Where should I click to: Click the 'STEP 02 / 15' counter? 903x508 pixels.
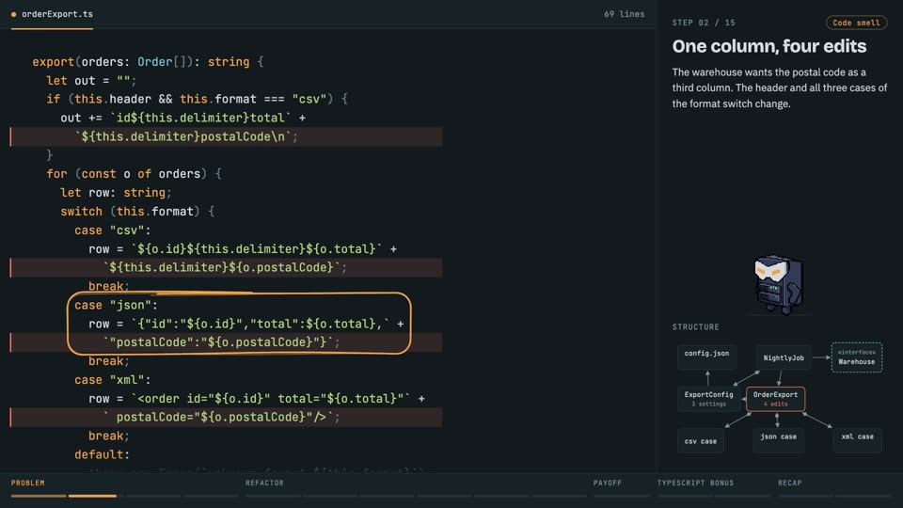pyautogui.click(x=704, y=23)
